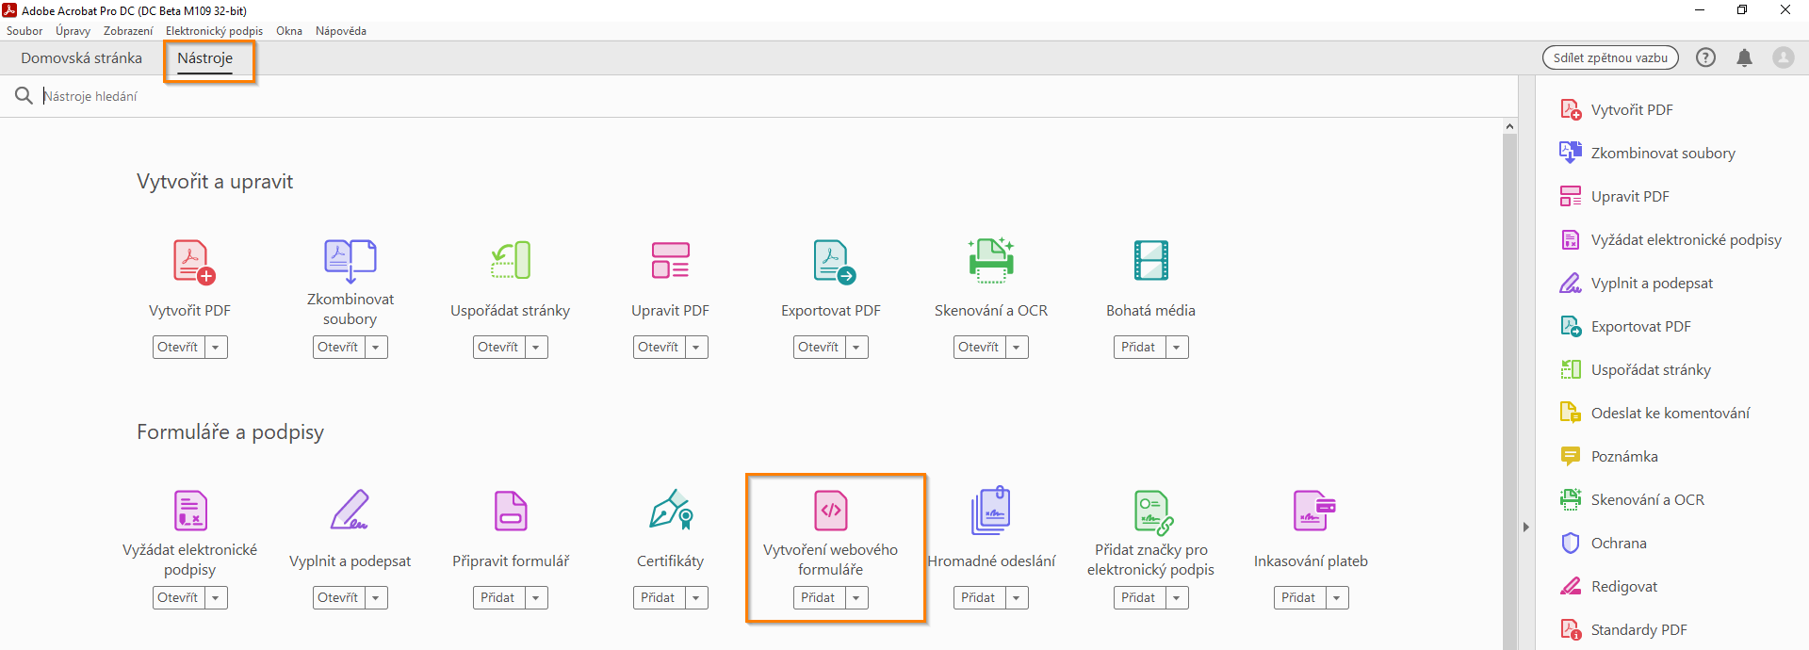Click Otevřít button under Skenování a OCR
Screen dimensions: 1809x650
coord(979,348)
